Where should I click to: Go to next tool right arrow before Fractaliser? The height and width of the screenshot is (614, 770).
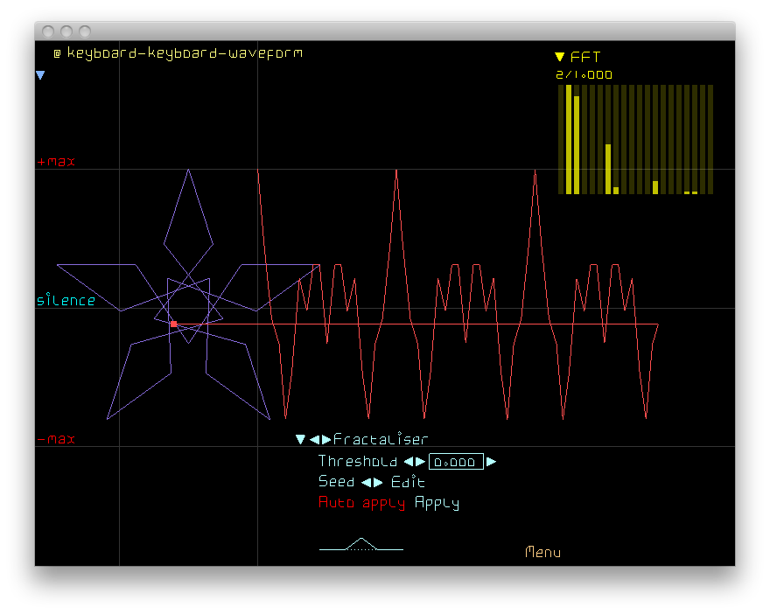pos(326,440)
